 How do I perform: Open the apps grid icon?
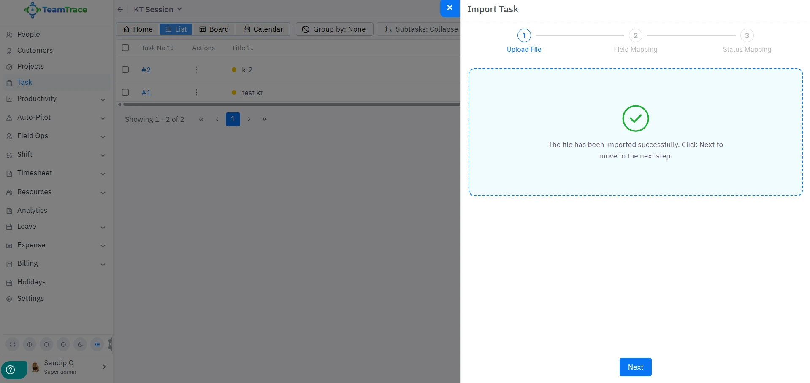click(97, 344)
